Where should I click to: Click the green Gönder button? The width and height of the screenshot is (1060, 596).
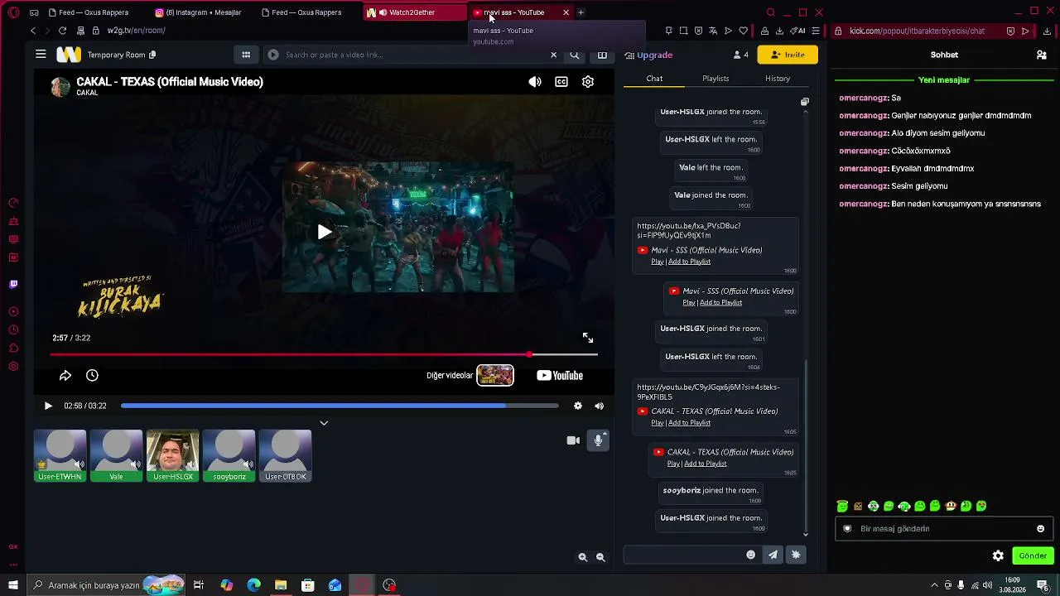click(x=1033, y=555)
